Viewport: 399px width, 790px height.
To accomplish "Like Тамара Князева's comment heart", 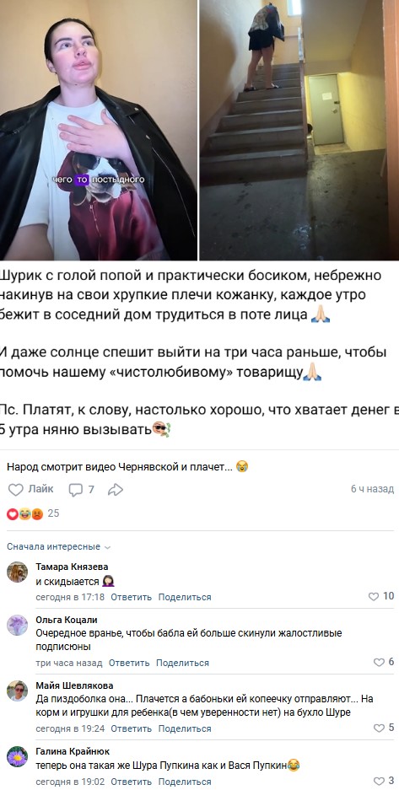I will (374, 597).
